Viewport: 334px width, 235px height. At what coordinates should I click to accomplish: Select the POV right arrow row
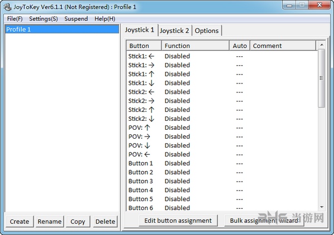pyautogui.click(x=222, y=136)
